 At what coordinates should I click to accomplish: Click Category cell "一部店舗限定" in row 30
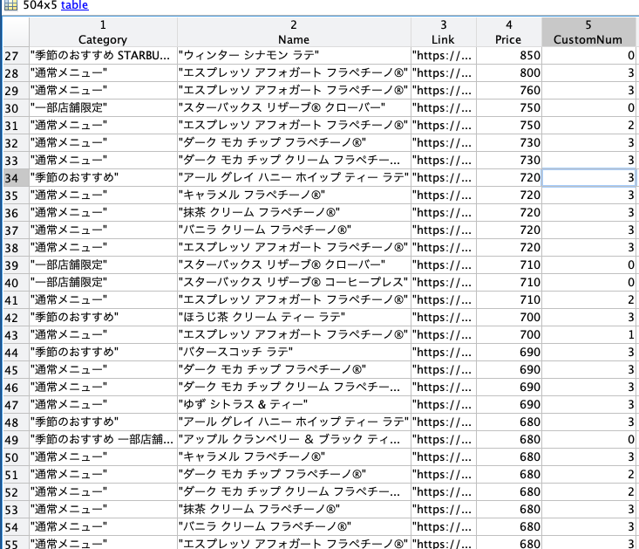103,108
